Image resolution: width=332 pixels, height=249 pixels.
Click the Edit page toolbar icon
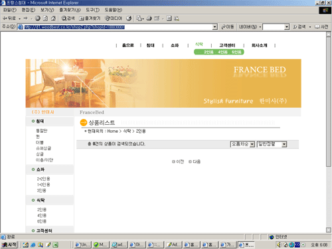157,19
